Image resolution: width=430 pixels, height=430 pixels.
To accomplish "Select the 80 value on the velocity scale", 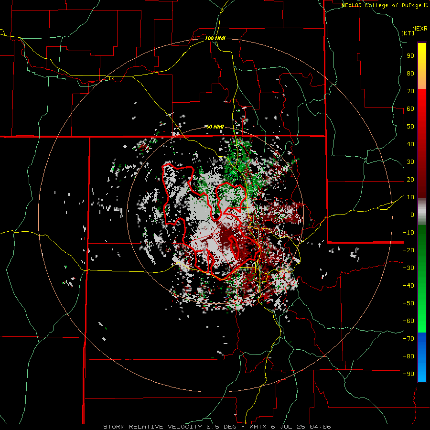I will click(x=410, y=74).
